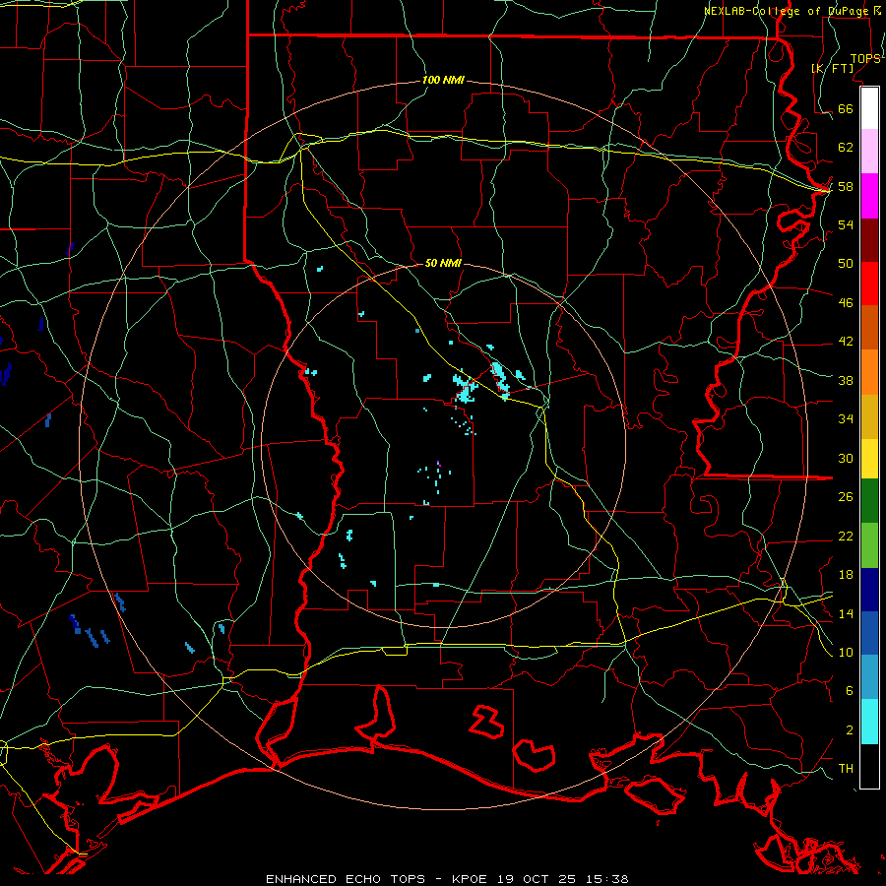Click the black TH swatch in the legend
The width and height of the screenshot is (886, 886).
tap(869, 766)
